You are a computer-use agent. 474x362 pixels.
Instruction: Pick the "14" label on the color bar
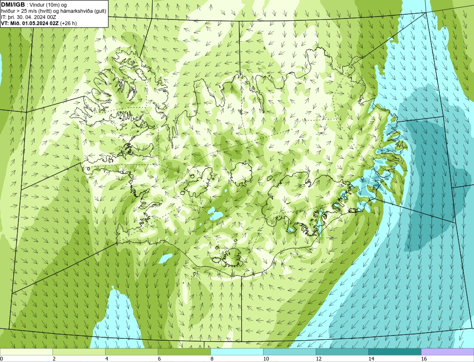pyautogui.click(x=371, y=359)
